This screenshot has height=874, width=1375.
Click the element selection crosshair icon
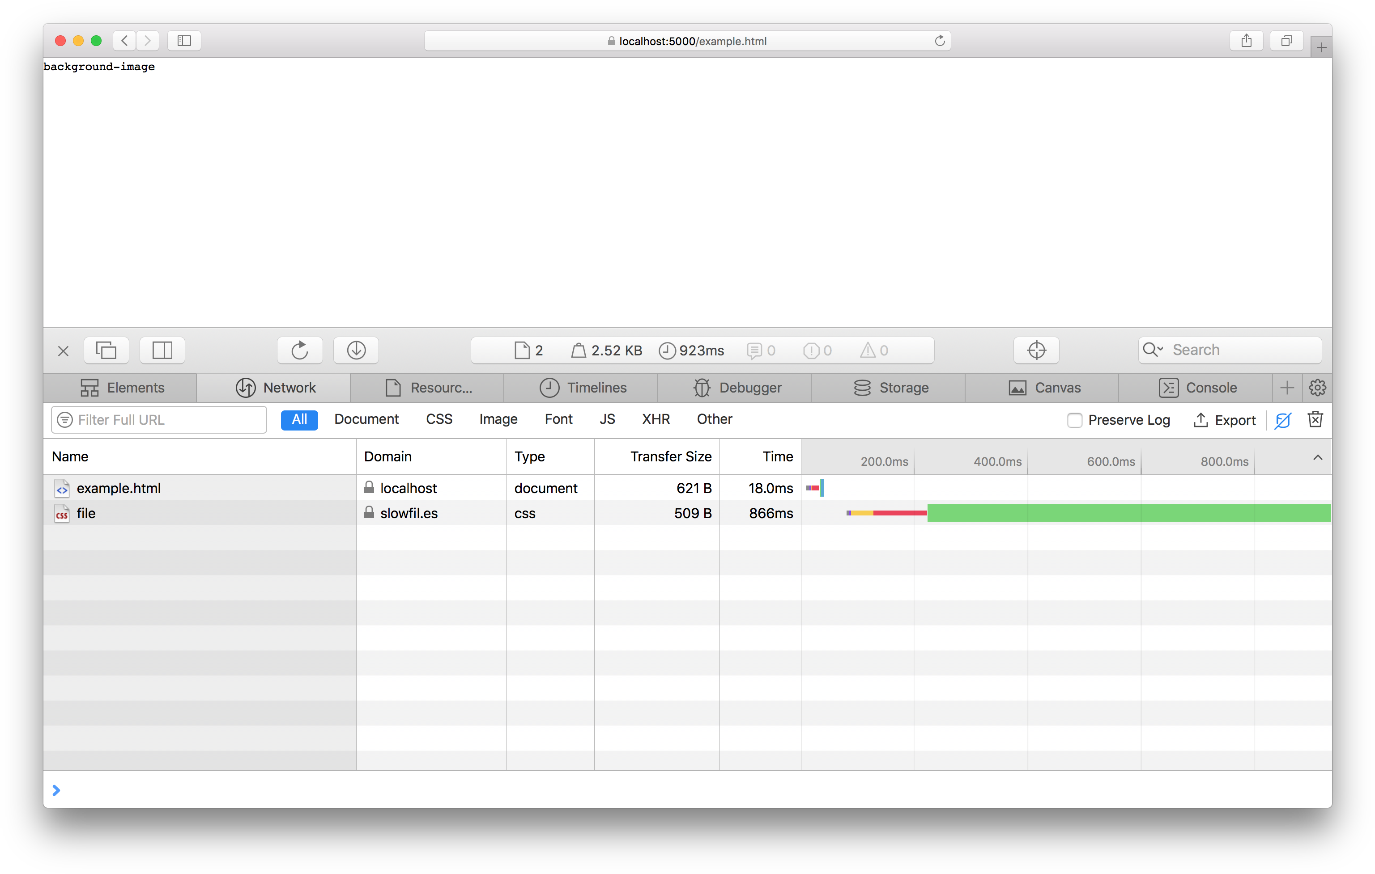pyautogui.click(x=1036, y=350)
